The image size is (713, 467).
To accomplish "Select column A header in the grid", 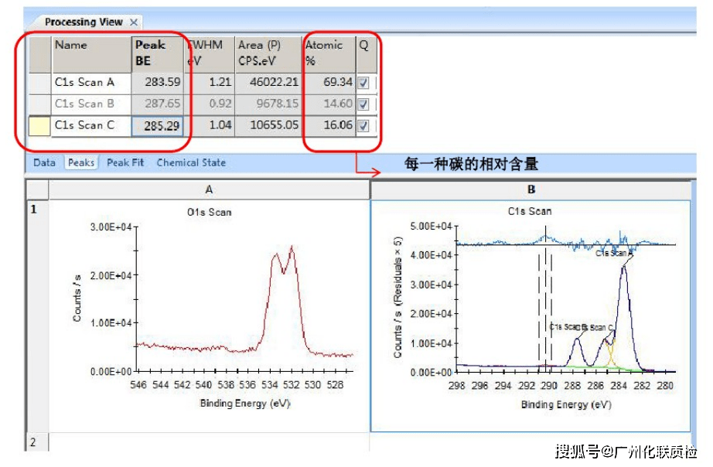I will tap(209, 189).
